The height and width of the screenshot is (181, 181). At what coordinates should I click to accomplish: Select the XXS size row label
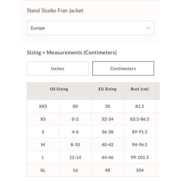[x=43, y=106]
